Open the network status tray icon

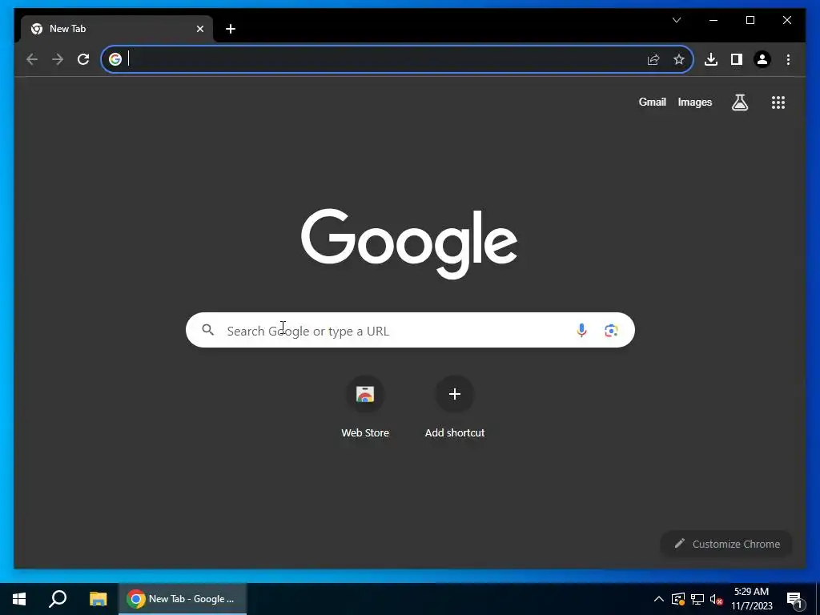(x=697, y=599)
